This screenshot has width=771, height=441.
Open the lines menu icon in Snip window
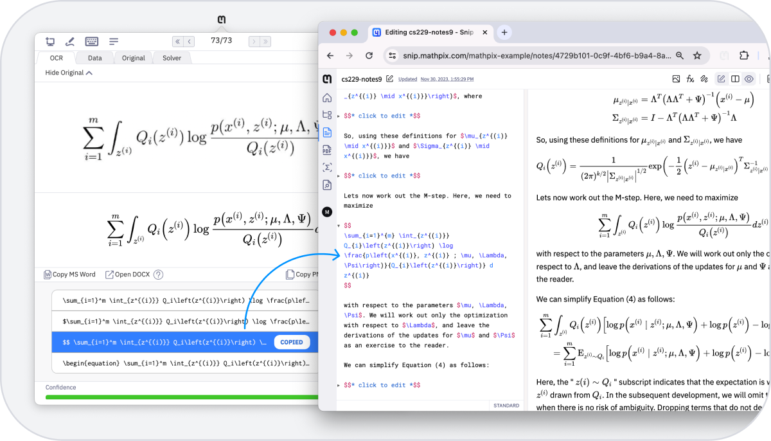pos(114,41)
